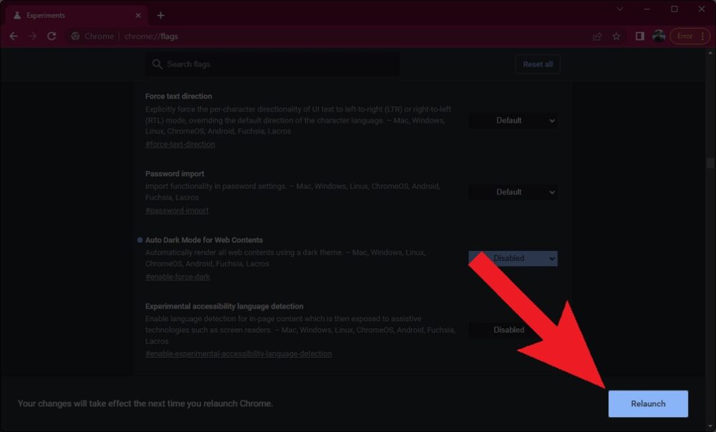This screenshot has height=432, width=716.
Task: Follow the #enable-force-dark link
Action: (176, 276)
